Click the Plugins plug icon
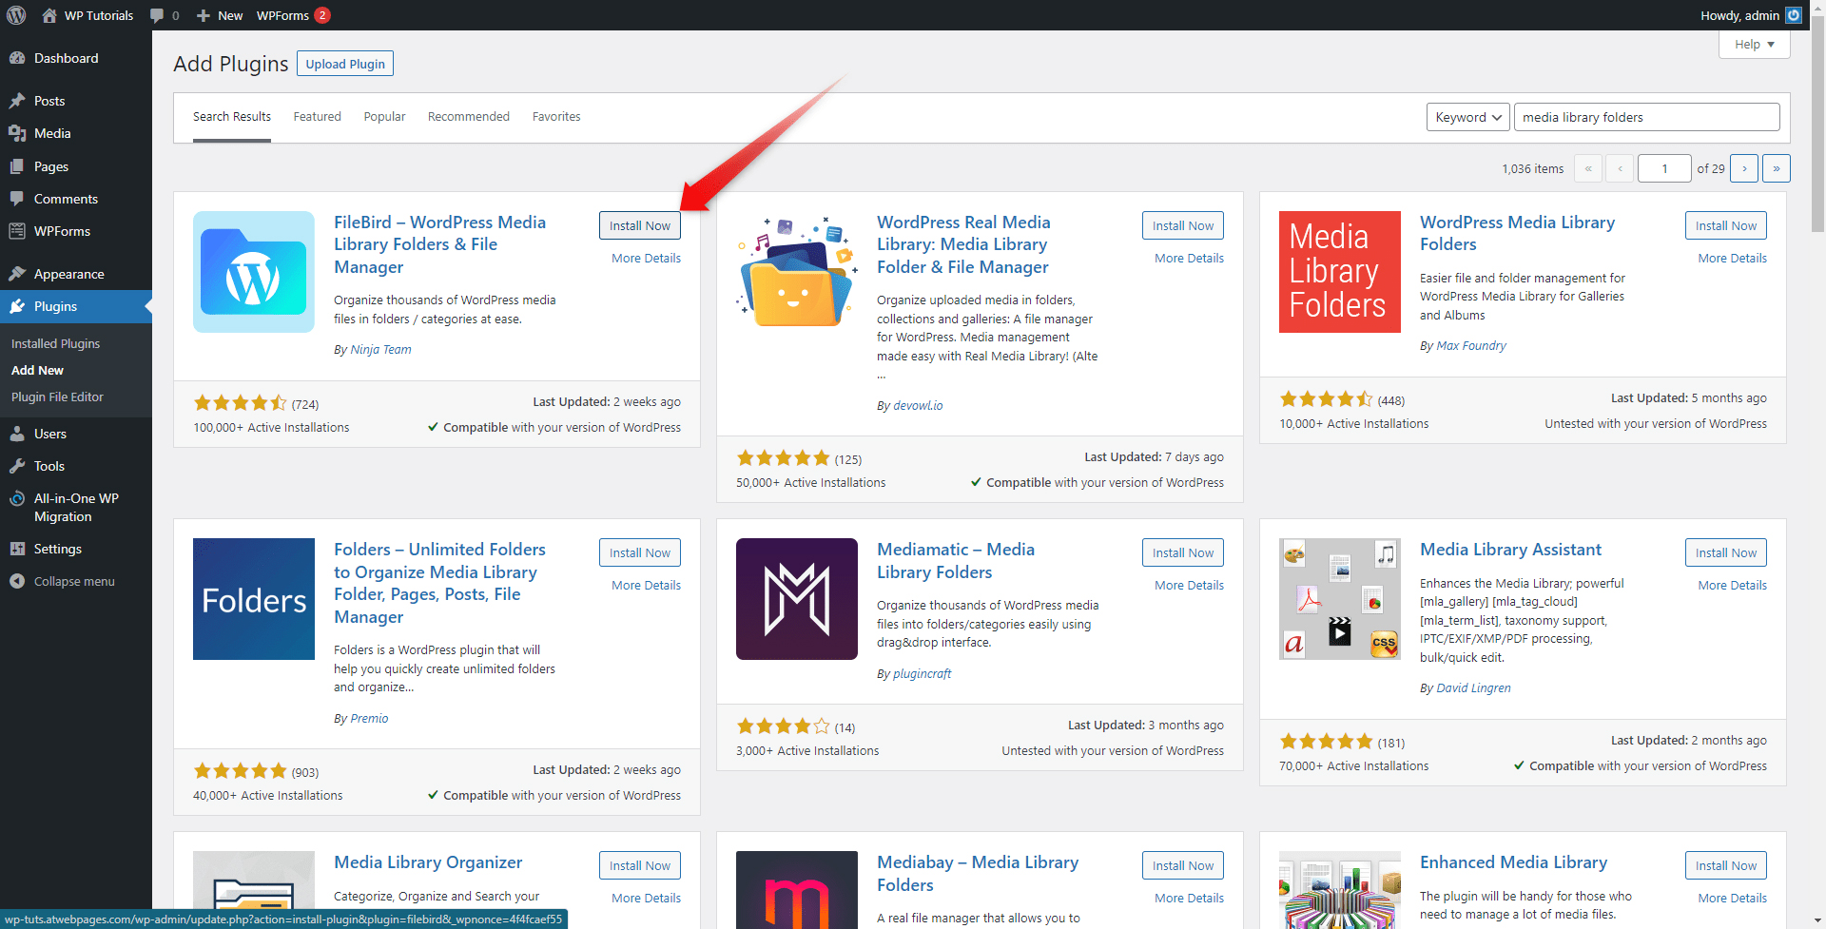1826x929 pixels. coord(17,306)
